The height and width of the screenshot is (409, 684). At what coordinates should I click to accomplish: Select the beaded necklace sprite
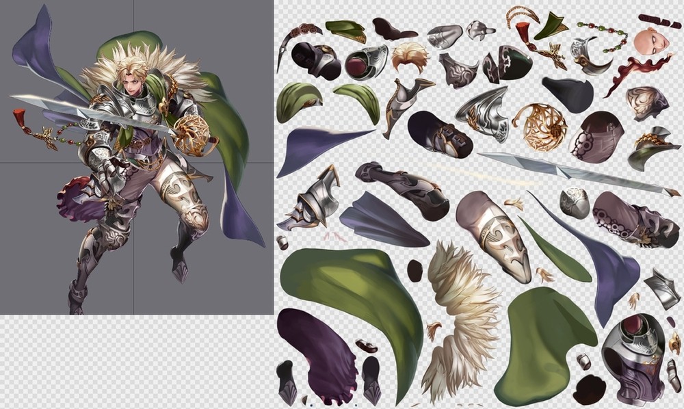click(603, 34)
